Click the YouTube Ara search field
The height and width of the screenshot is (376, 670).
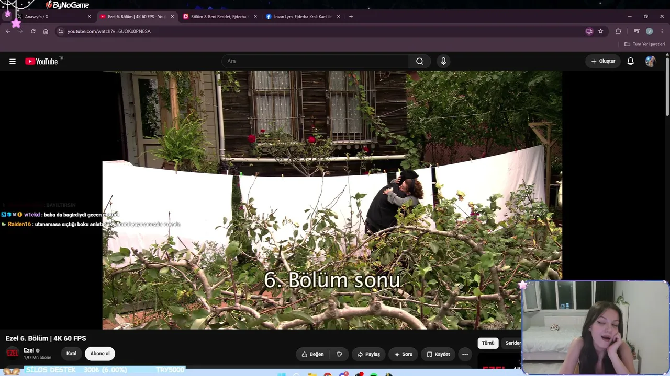pos(315,61)
